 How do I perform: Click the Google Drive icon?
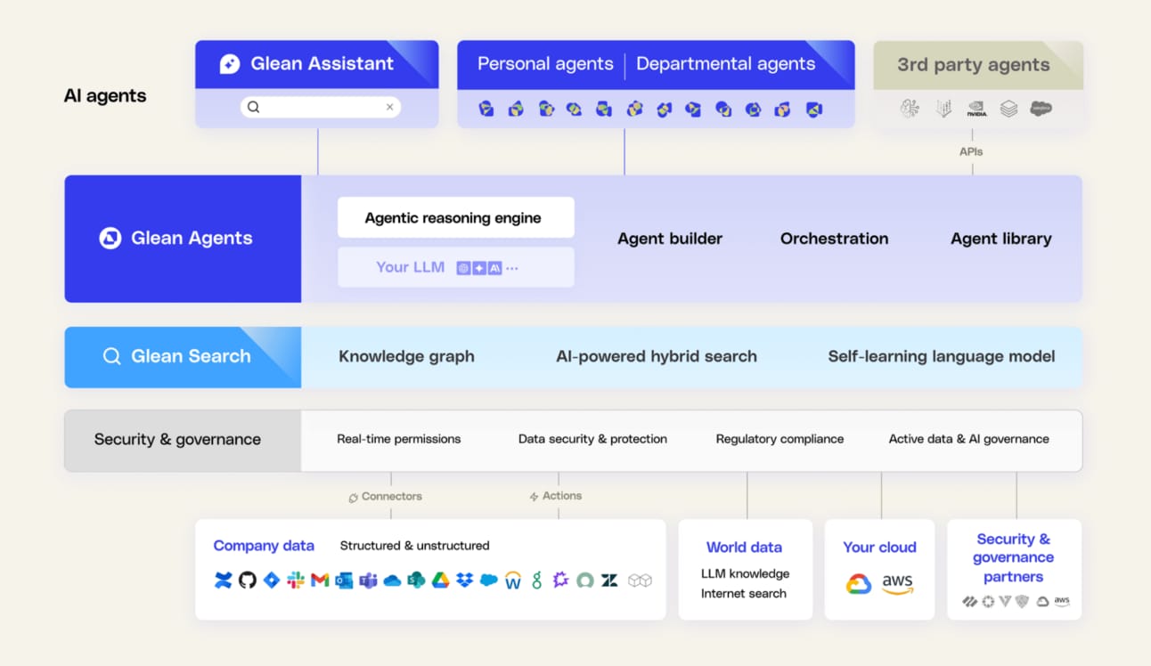440,581
